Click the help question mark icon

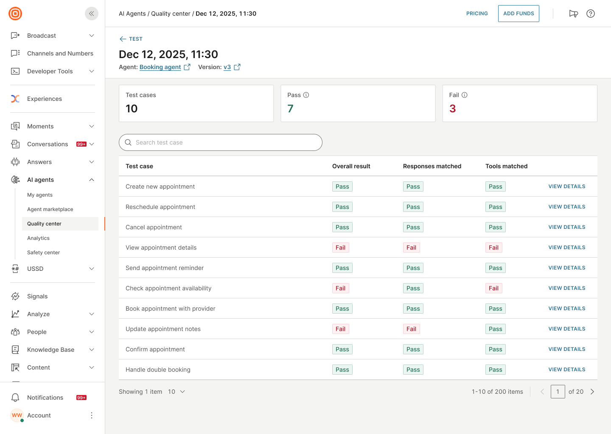[591, 13]
